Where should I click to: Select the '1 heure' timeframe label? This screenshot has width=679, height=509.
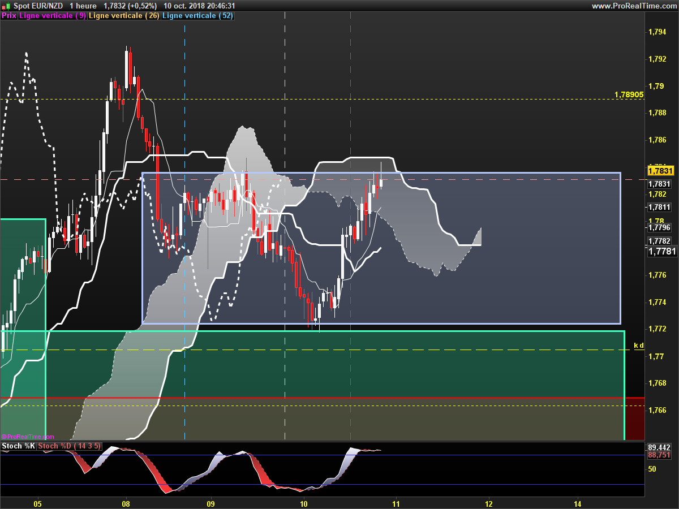click(x=83, y=6)
